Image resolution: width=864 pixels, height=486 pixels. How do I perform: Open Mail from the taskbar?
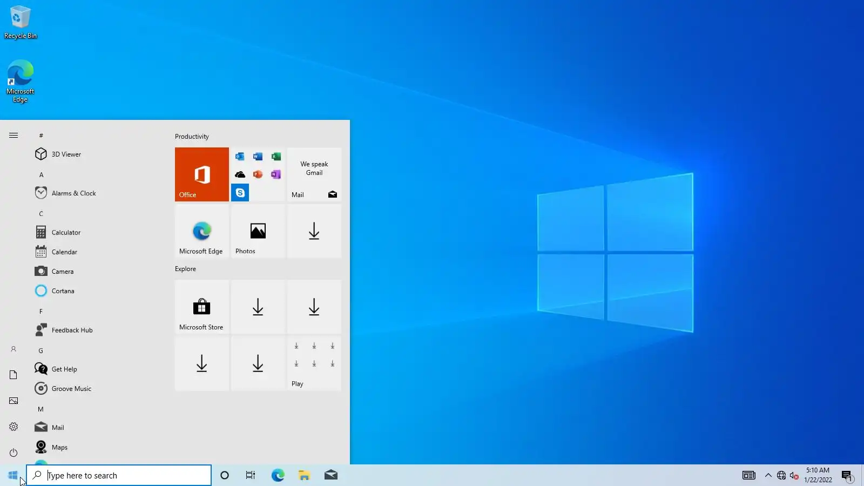(331, 475)
